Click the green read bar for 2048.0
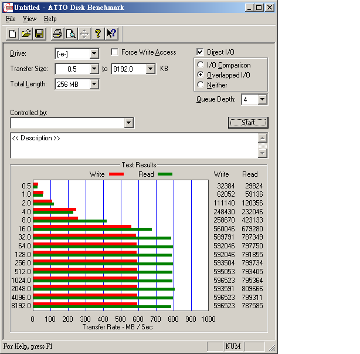The image size is (360, 354). tap(104, 289)
